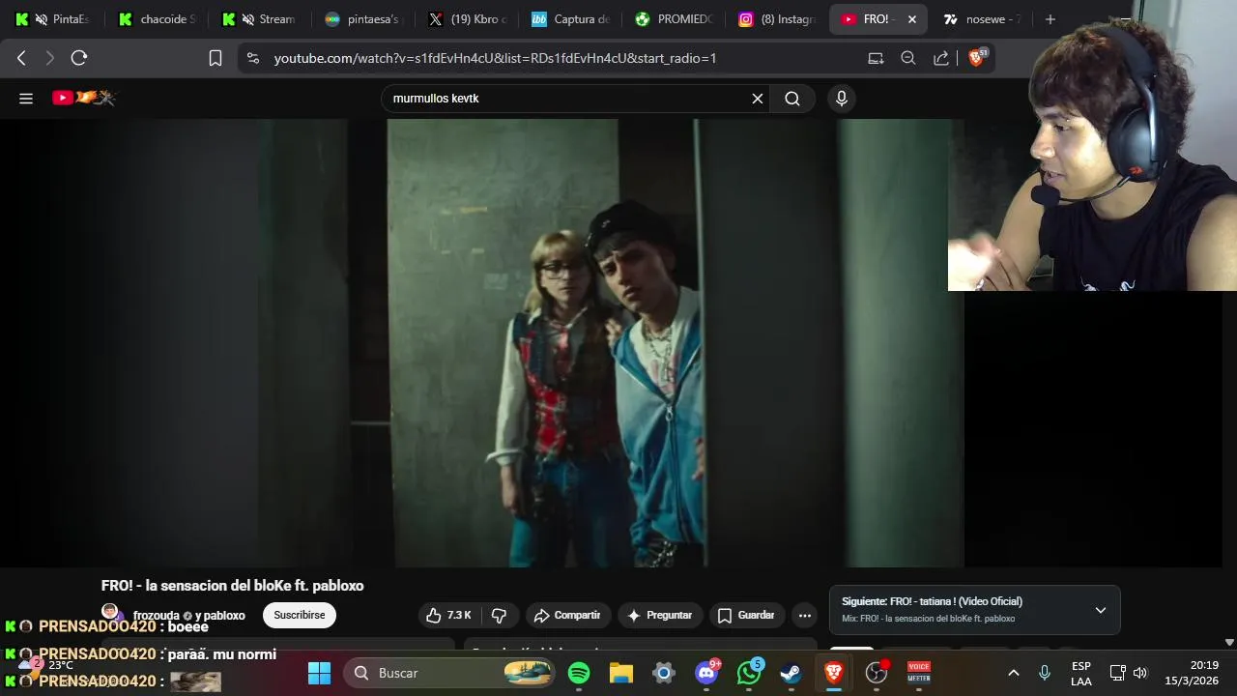Click the address bar URL
The width and height of the screenshot is (1237, 696).
click(495, 58)
